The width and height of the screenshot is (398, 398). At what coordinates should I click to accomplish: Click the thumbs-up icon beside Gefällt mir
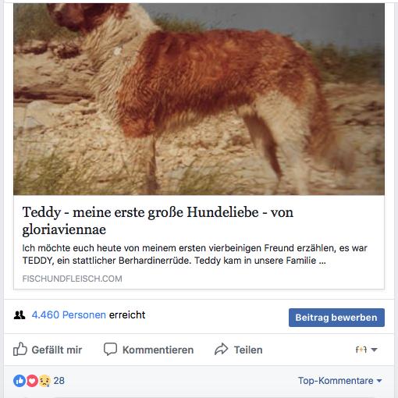coord(20,349)
